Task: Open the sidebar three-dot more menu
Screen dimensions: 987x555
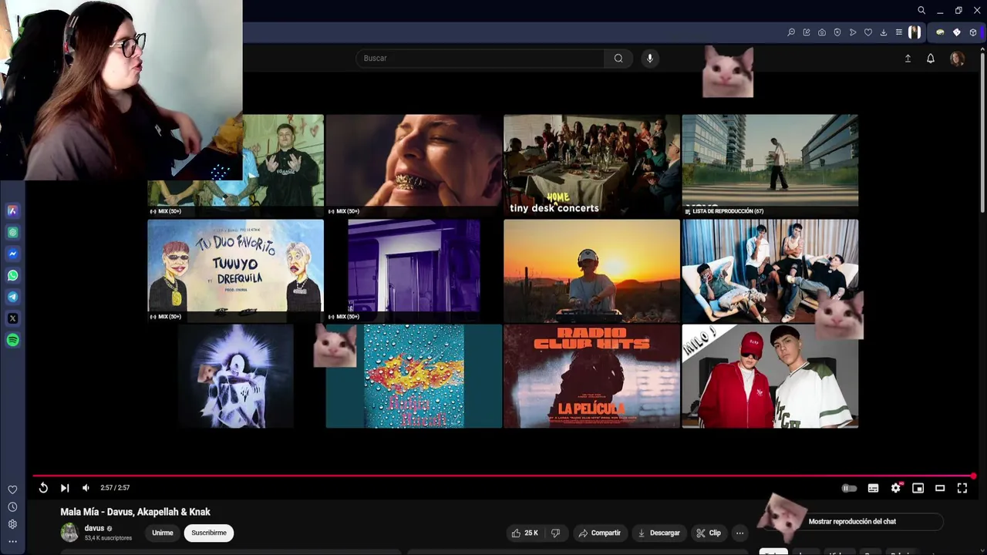Action: coord(12,541)
